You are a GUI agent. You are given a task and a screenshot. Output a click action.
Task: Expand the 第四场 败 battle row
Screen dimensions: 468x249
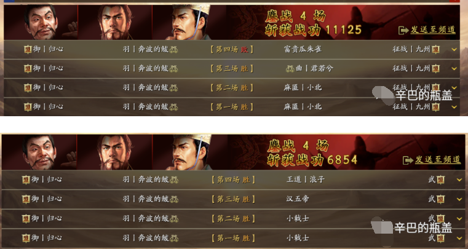point(454,49)
